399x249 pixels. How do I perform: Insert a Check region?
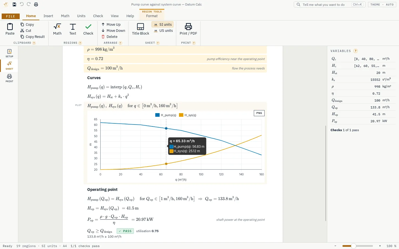88,29
